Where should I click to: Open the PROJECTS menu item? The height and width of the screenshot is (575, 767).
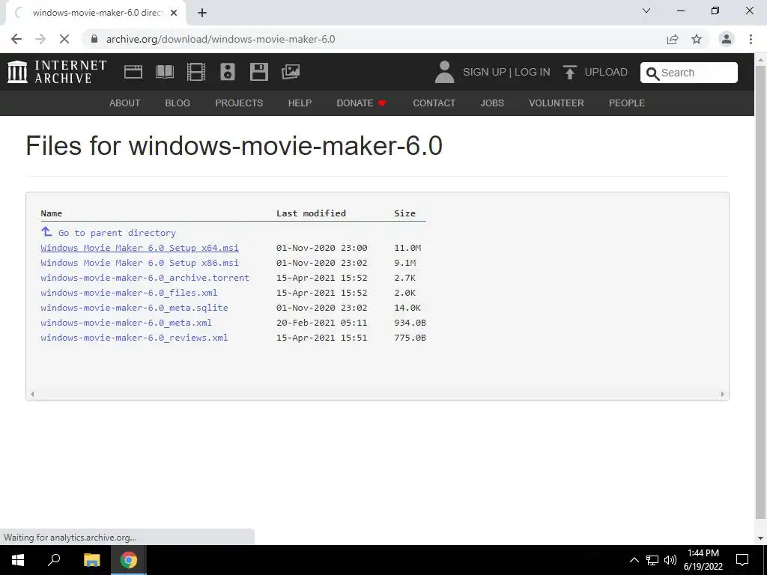click(x=239, y=103)
